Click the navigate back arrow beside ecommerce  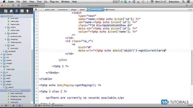(27, 16)
